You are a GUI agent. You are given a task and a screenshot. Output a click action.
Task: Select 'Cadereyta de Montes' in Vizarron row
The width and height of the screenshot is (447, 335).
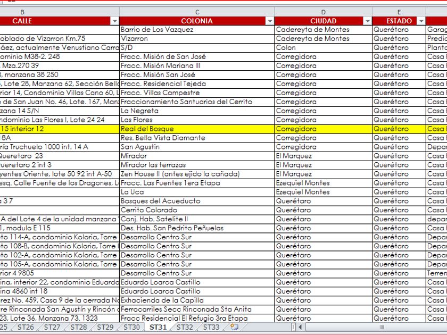coord(324,39)
